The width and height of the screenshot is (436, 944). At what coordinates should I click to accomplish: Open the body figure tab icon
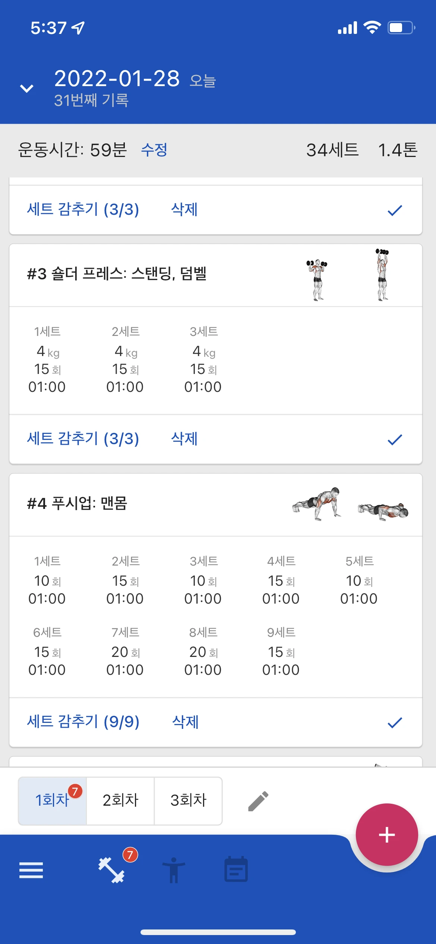[174, 870]
